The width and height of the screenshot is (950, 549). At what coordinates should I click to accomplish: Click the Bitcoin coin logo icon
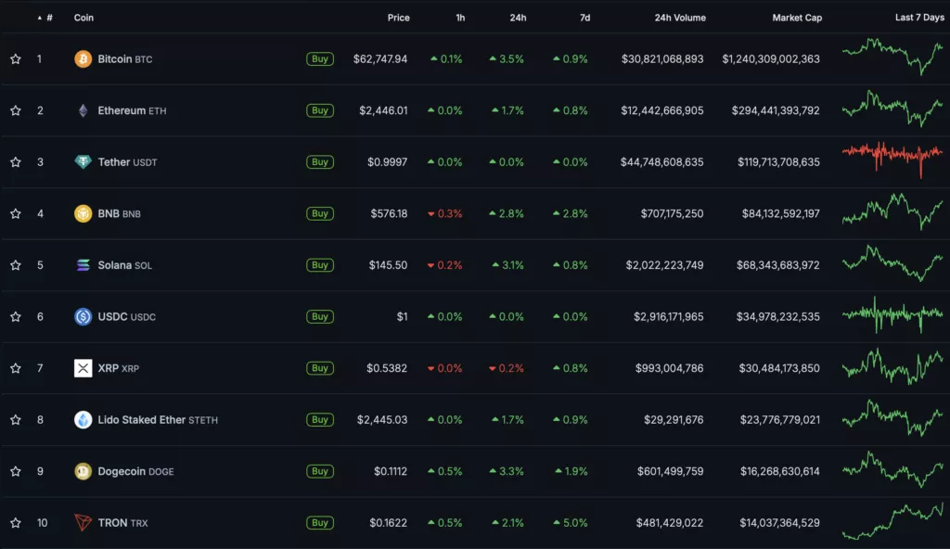point(83,58)
